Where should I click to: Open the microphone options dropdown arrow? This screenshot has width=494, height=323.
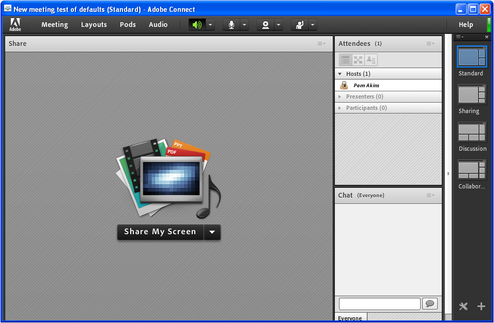(x=244, y=25)
